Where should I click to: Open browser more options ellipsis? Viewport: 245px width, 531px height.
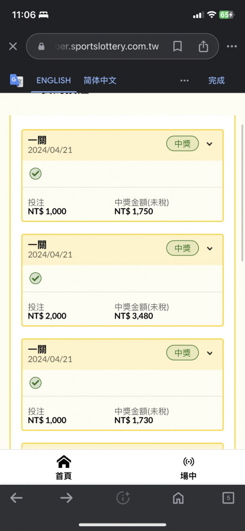[x=232, y=46]
